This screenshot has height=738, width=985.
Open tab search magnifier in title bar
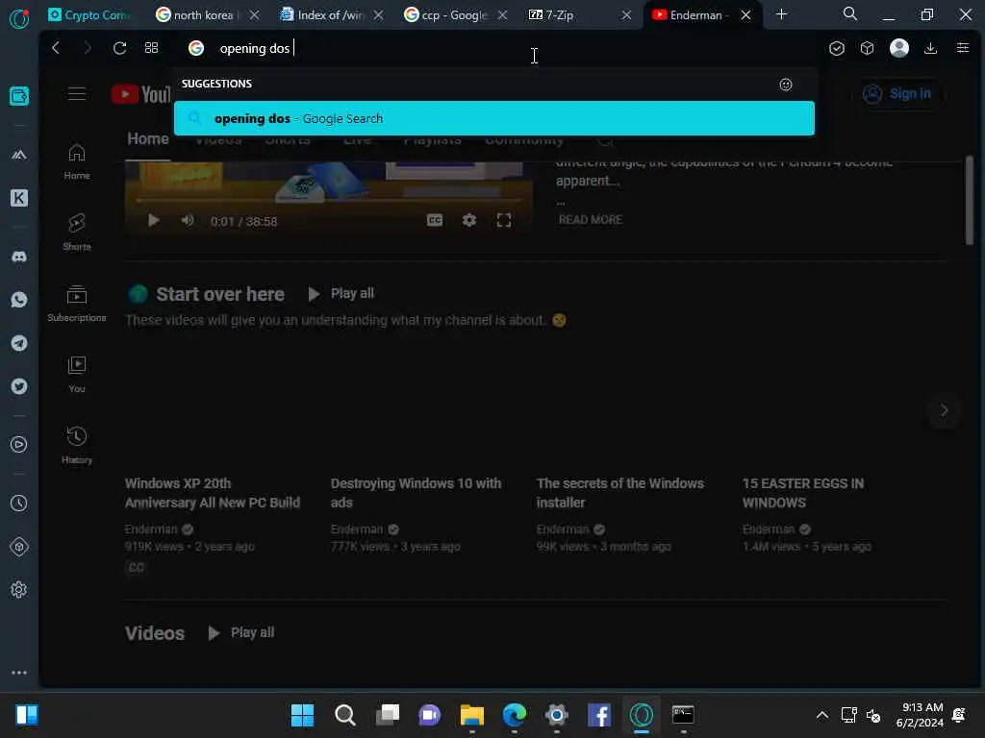coord(850,13)
